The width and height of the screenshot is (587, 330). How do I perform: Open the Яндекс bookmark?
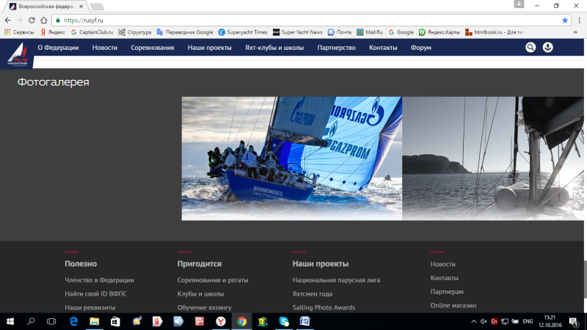(53, 32)
